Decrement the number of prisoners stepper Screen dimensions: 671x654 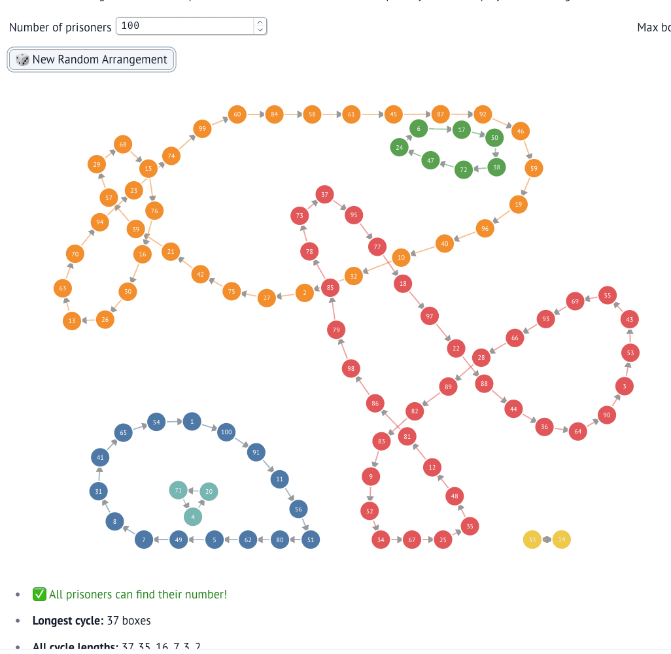click(x=260, y=30)
